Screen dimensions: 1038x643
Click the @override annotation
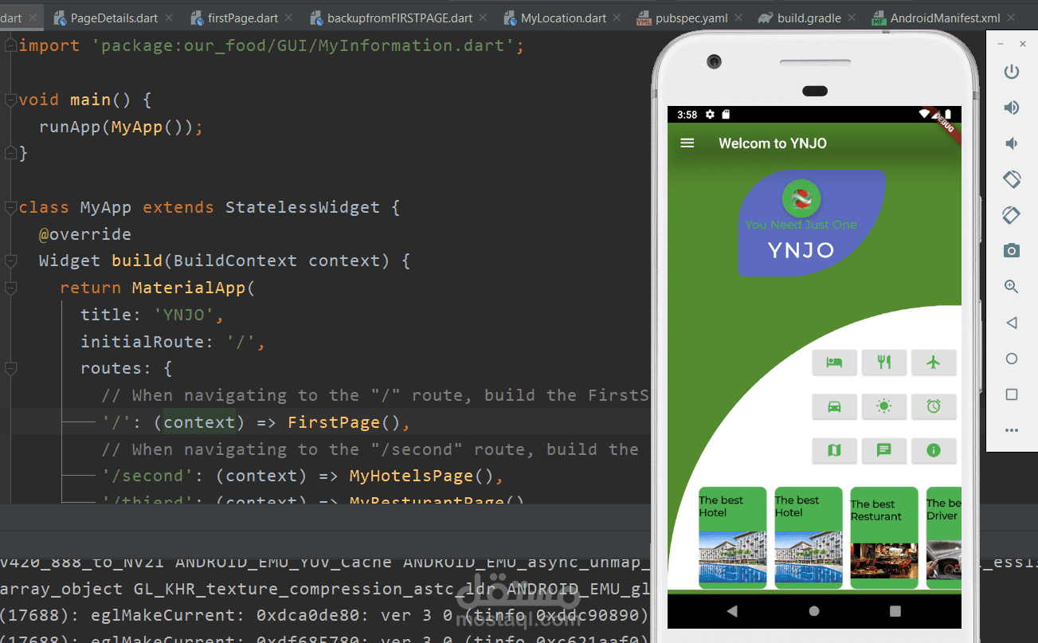pyautogui.click(x=85, y=234)
